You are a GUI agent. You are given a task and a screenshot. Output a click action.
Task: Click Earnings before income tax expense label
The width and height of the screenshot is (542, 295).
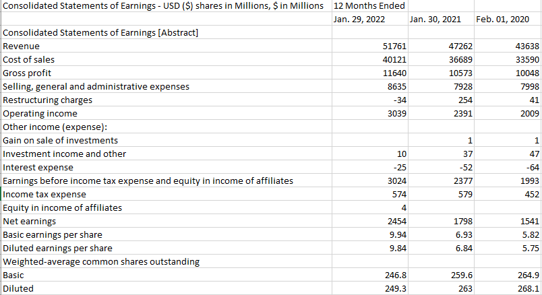point(148,181)
